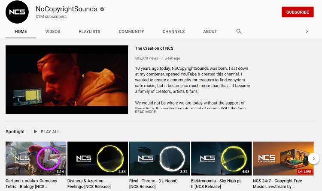Open The Creation of NCS title link
The width and height of the screenshot is (322, 191).
coord(154,48)
